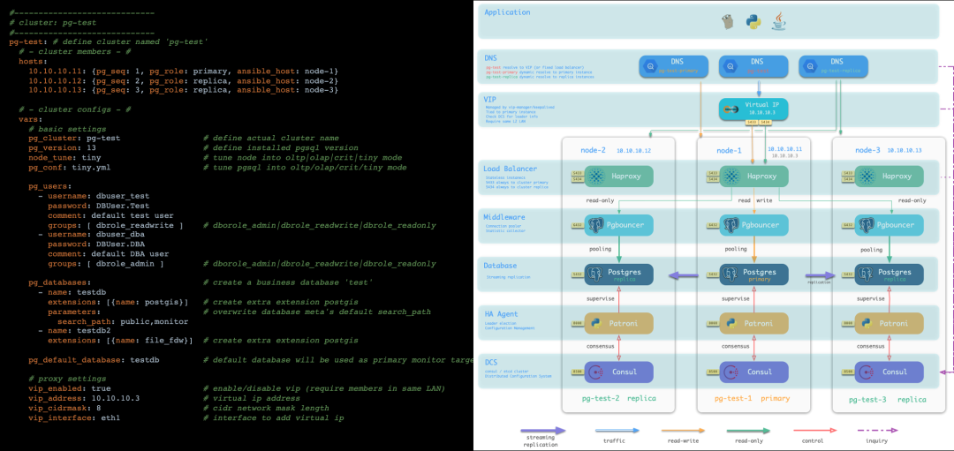Click the 'vip_interface: eth1' line
This screenshot has width=954, height=451.
[x=75, y=417]
